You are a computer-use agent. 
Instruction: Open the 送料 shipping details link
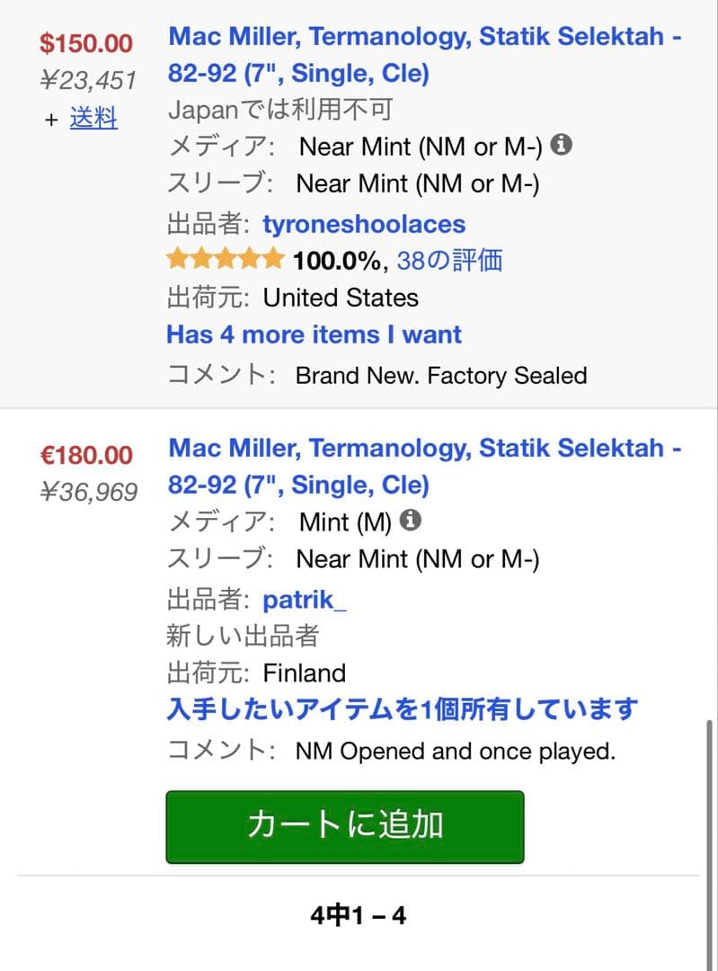point(95,118)
